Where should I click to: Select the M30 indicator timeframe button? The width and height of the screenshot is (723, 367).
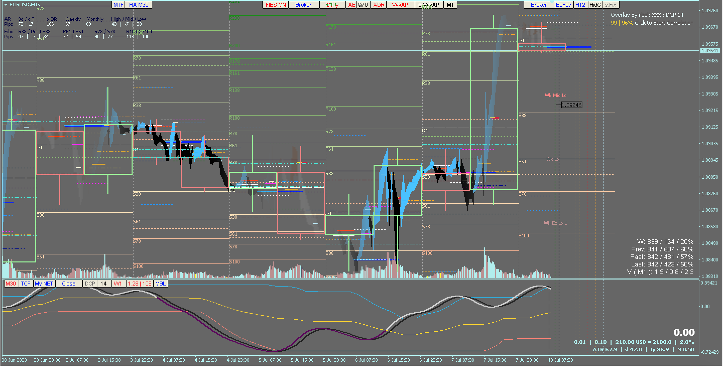click(11, 284)
